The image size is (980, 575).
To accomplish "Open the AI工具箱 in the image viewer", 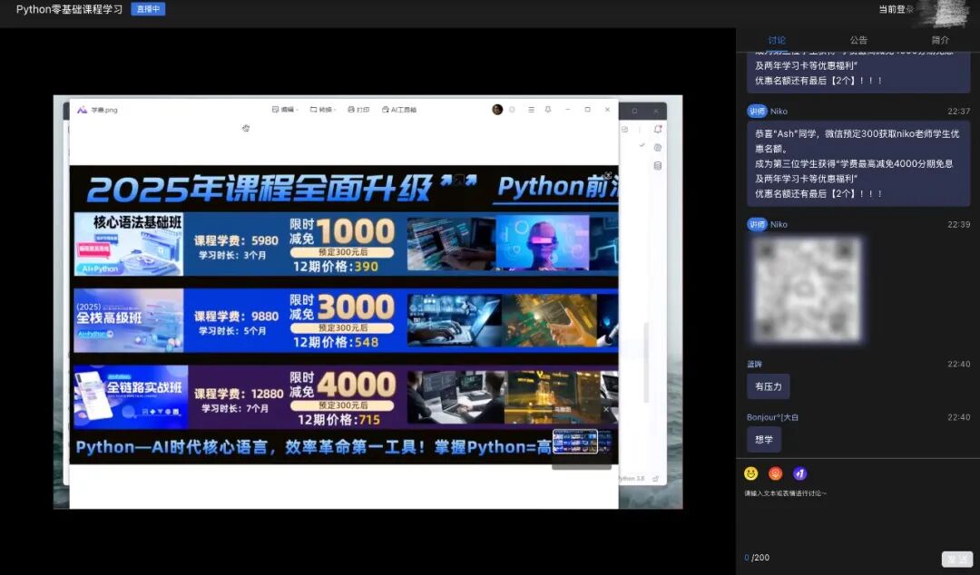I will click(397, 110).
